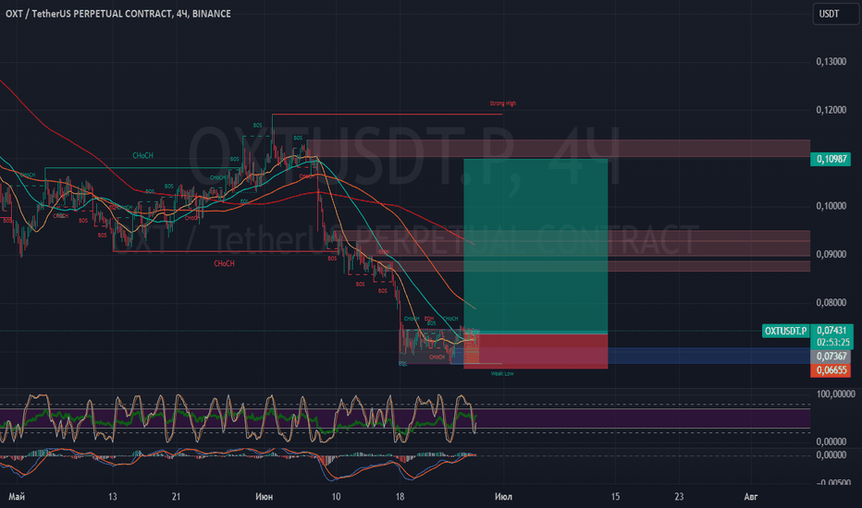Click the 0,08000 price scale value
The image size is (862, 508).
point(831,303)
